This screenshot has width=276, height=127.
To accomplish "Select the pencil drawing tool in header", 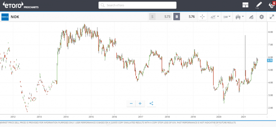I will click(259, 5).
